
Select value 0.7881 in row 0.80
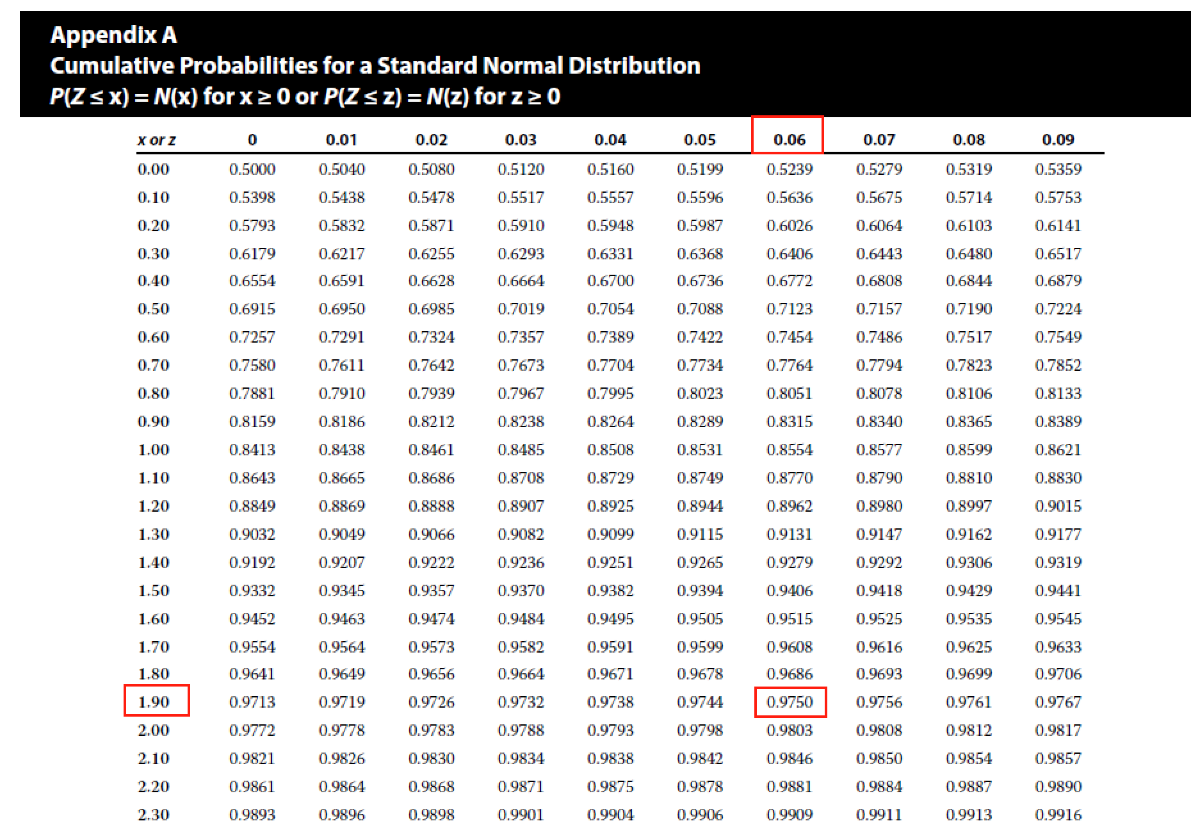[252, 393]
